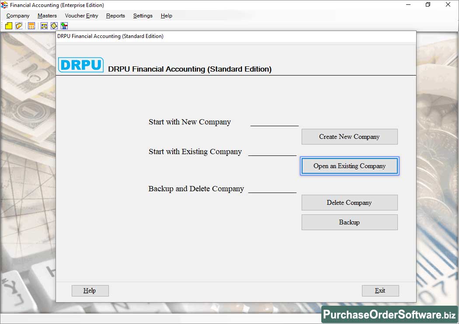This screenshot has height=324, width=459.
Task: Click the Help button at dialog bottom
Action: coord(90,291)
